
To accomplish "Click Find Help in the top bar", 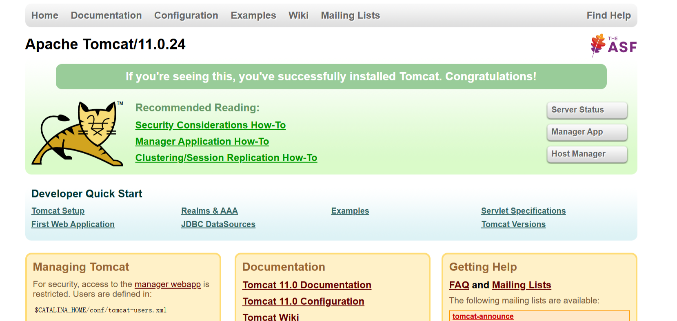I will [x=608, y=15].
